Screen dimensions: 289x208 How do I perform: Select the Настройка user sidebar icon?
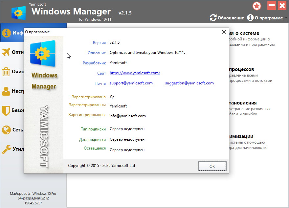pyautogui.click(x=6, y=91)
